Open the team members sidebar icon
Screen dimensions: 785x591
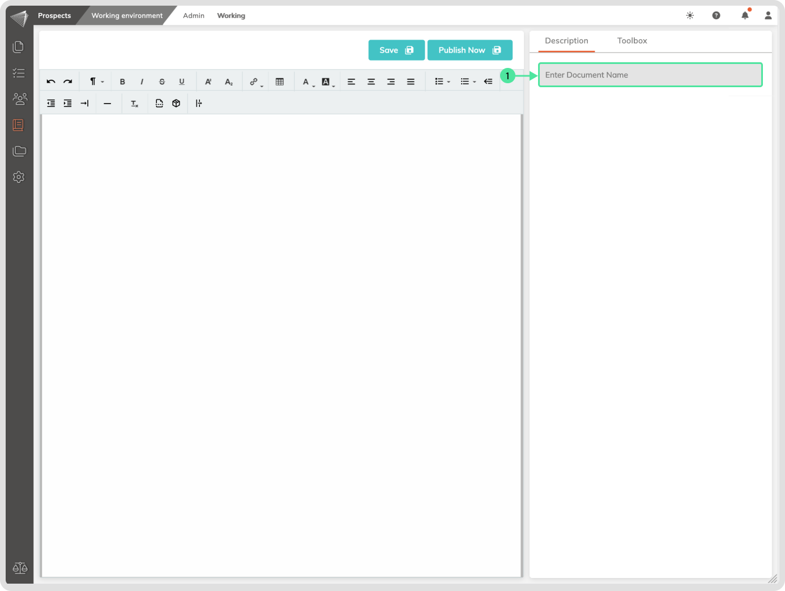(x=19, y=99)
